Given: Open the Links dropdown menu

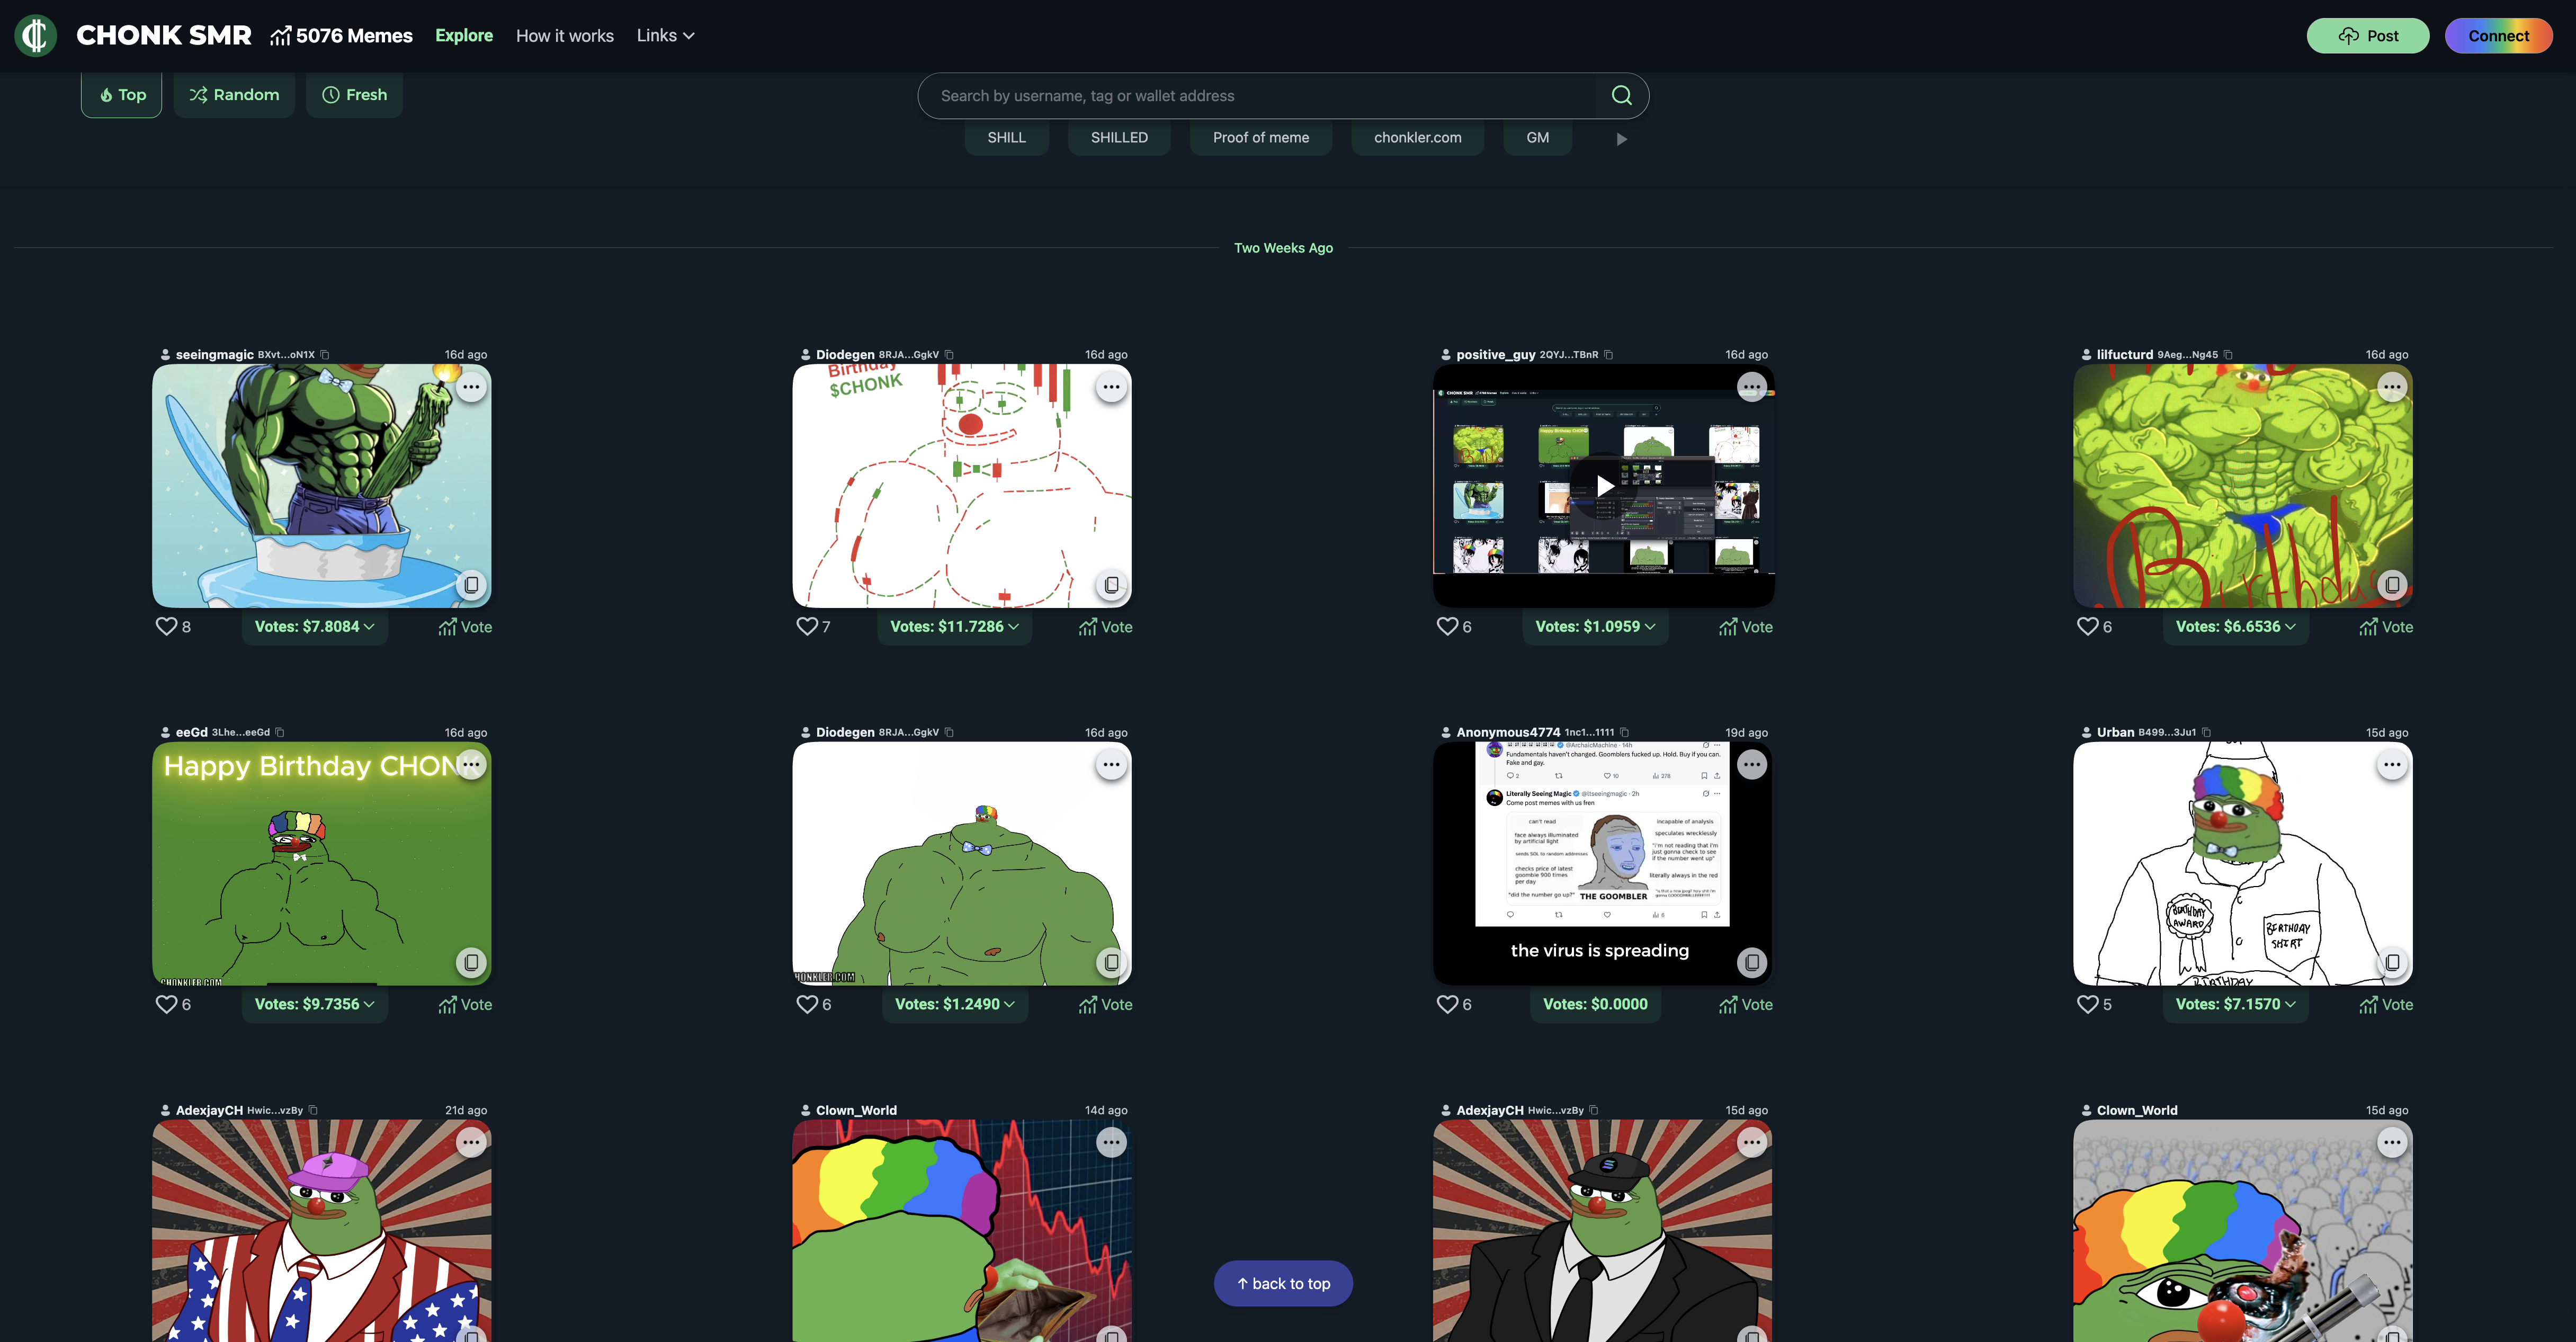Looking at the screenshot, I should (x=664, y=35).
